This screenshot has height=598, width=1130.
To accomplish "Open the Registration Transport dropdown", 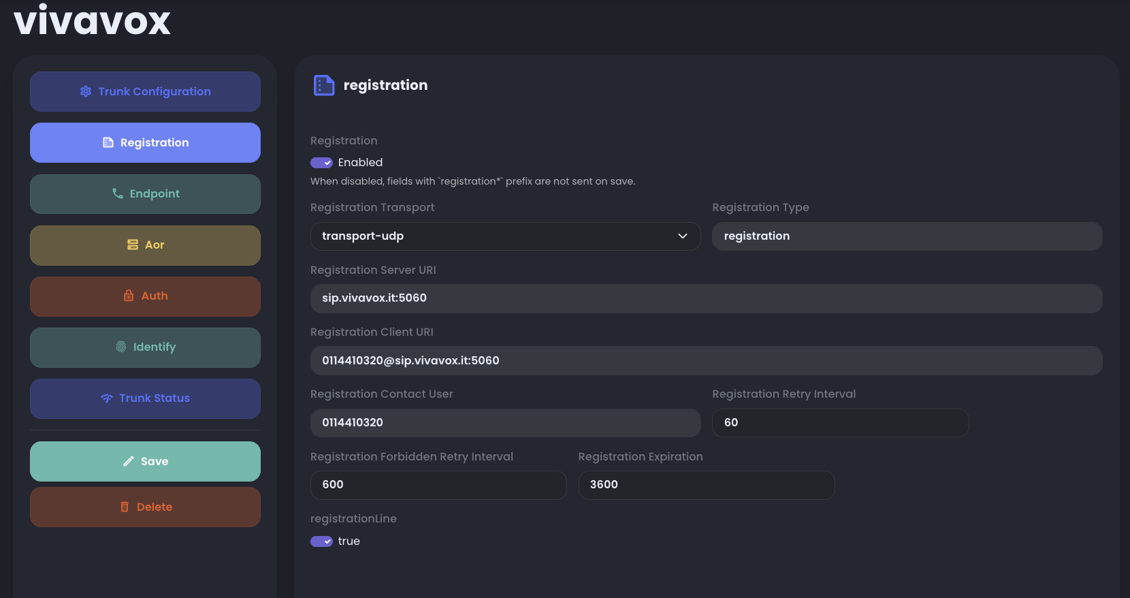I will 505,236.
